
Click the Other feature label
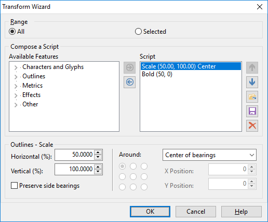(x=30, y=104)
